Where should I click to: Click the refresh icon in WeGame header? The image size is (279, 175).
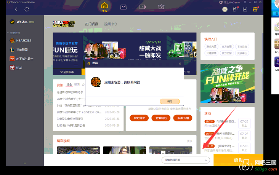point(27,9)
